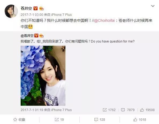Repost using the button with 19
The height and width of the screenshot is (124, 159).
59,120
